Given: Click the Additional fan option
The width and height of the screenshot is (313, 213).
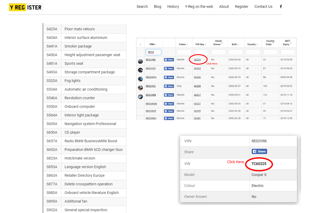Looking at the screenshot, I should [x=76, y=201].
